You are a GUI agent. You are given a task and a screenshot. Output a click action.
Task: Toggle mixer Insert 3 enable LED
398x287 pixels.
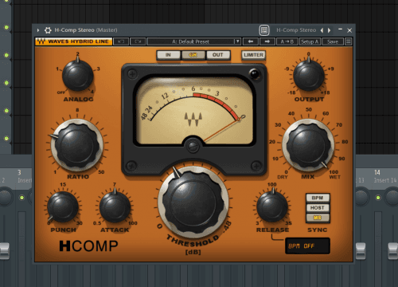(x=21, y=198)
